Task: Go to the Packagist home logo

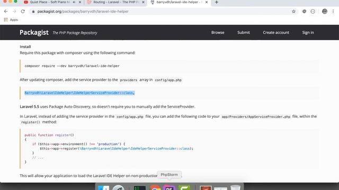Action: click(34, 33)
